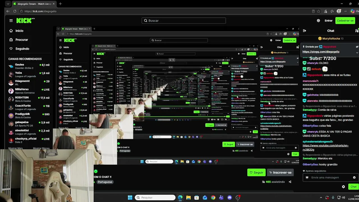Open the Start menu on the bottom taskbar

[x=130, y=198]
